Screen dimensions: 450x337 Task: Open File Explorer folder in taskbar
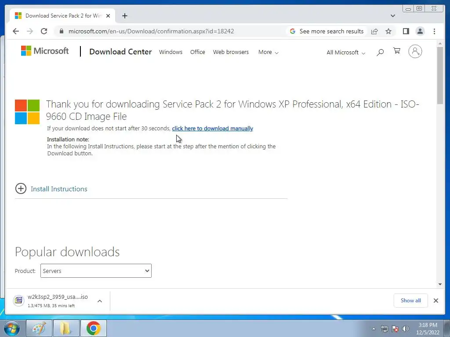(66, 328)
